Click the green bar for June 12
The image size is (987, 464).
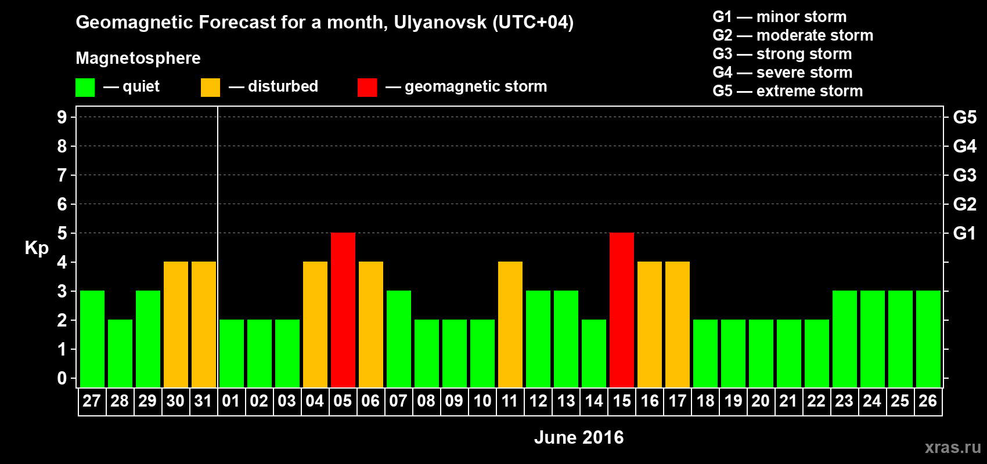pyautogui.click(x=538, y=339)
